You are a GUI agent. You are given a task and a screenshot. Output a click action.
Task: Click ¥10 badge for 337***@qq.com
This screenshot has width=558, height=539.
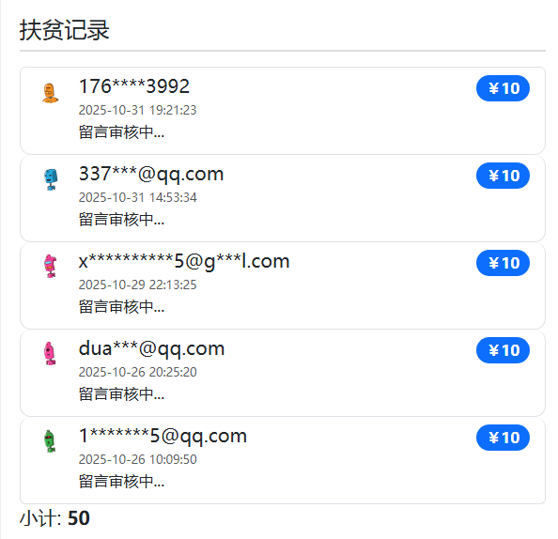503,176
